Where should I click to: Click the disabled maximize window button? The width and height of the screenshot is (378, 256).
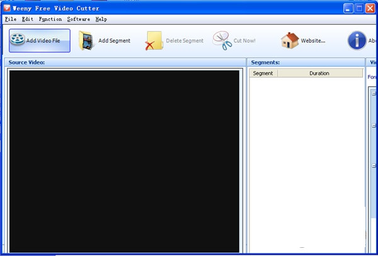pos(359,8)
